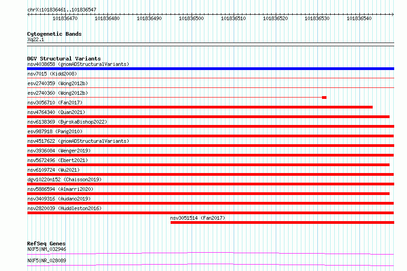
Task: Open NXF5|NM_032946 gene label
Action: (47, 249)
